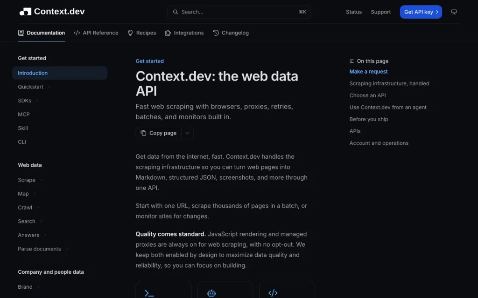Click the search magnifier icon

176,12
